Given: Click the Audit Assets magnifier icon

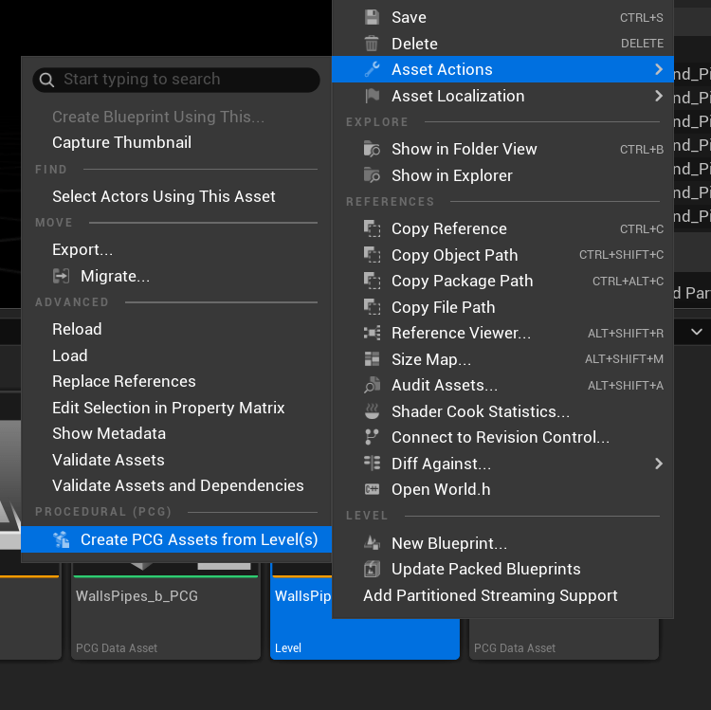Looking at the screenshot, I should click(373, 386).
